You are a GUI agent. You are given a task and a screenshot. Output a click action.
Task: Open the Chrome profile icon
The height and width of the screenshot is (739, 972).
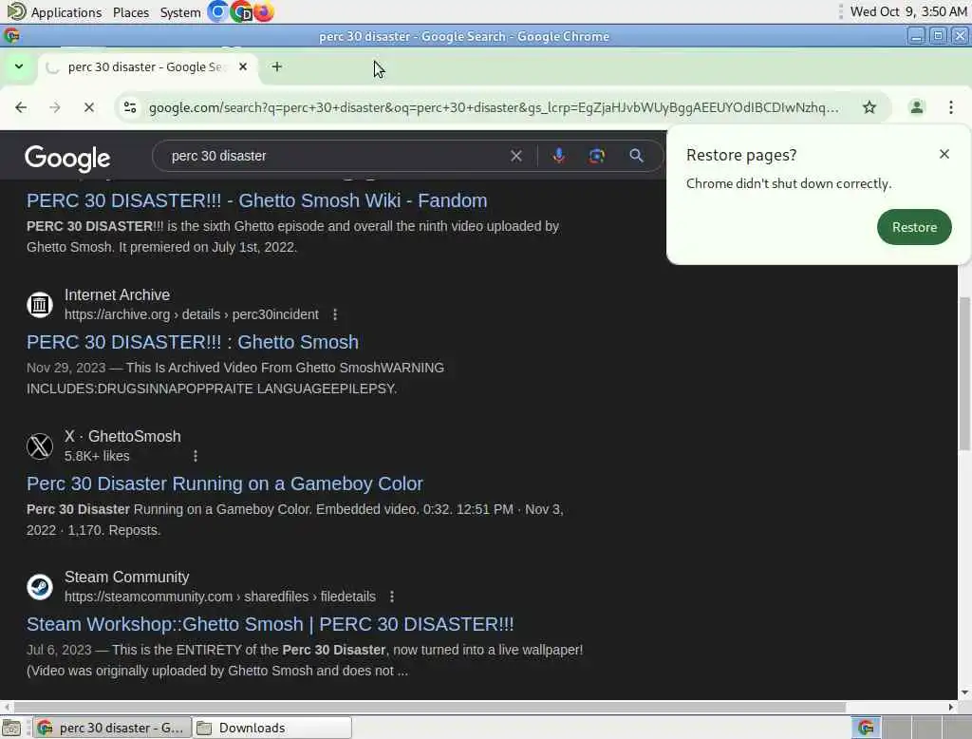point(916,107)
